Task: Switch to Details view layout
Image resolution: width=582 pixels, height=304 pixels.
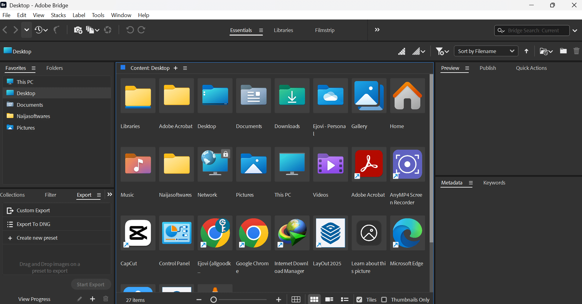Action: pyautogui.click(x=329, y=300)
